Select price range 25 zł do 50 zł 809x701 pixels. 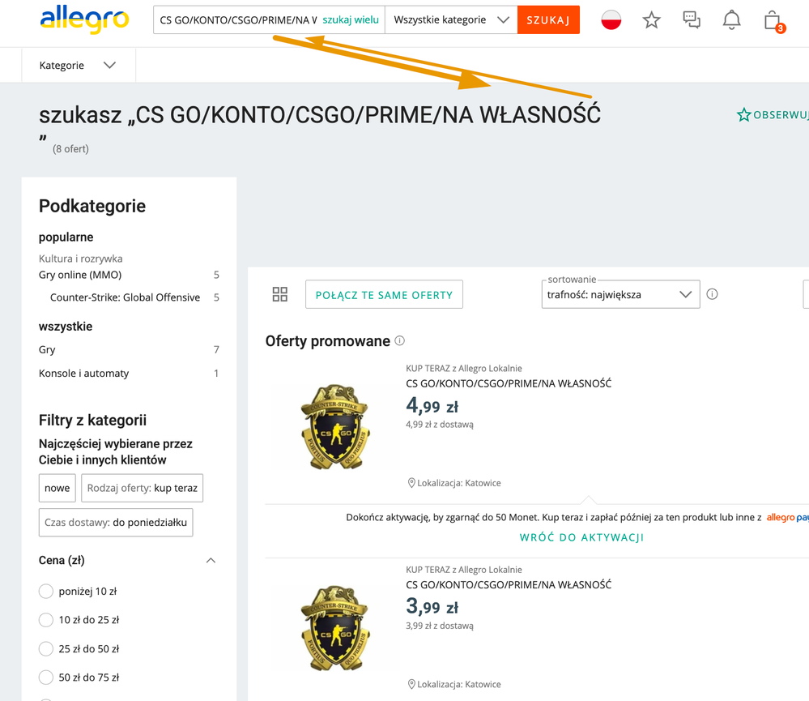pyautogui.click(x=46, y=648)
